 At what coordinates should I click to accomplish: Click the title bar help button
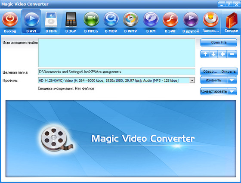tap(229, 4)
